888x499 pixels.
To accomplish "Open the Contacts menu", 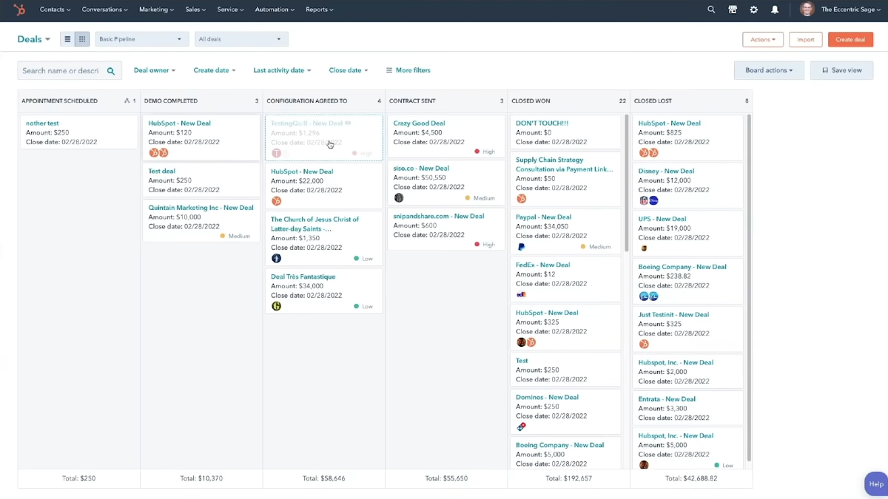I will [x=55, y=10].
